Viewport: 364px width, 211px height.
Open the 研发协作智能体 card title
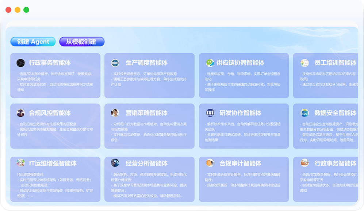240,113
